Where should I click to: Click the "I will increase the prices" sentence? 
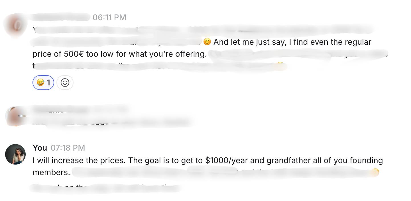click(x=79, y=161)
